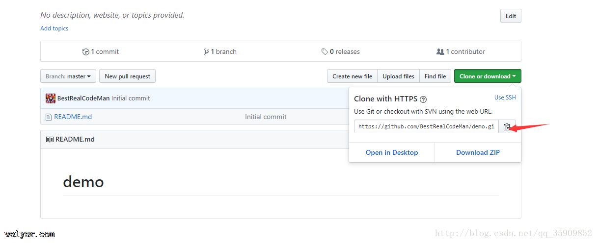Select the HTTPS clone URL field
This screenshot has width=598, height=243.
426,126
